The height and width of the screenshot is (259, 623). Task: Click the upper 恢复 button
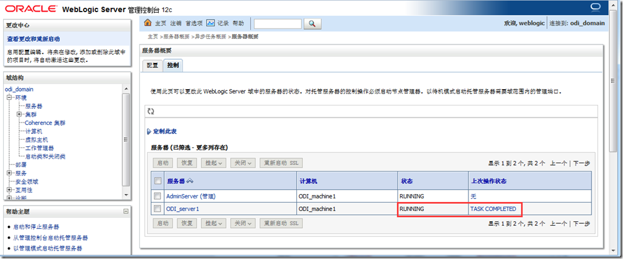tap(187, 163)
